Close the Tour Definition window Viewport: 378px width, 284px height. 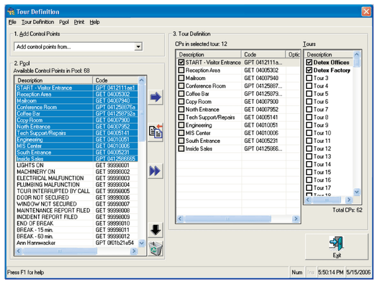(x=366, y=11)
